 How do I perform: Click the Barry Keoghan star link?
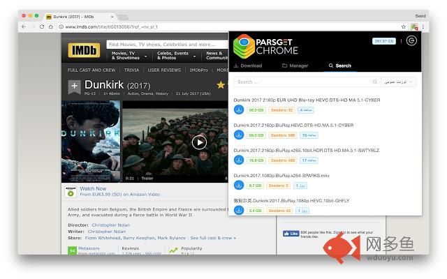coord(139,238)
